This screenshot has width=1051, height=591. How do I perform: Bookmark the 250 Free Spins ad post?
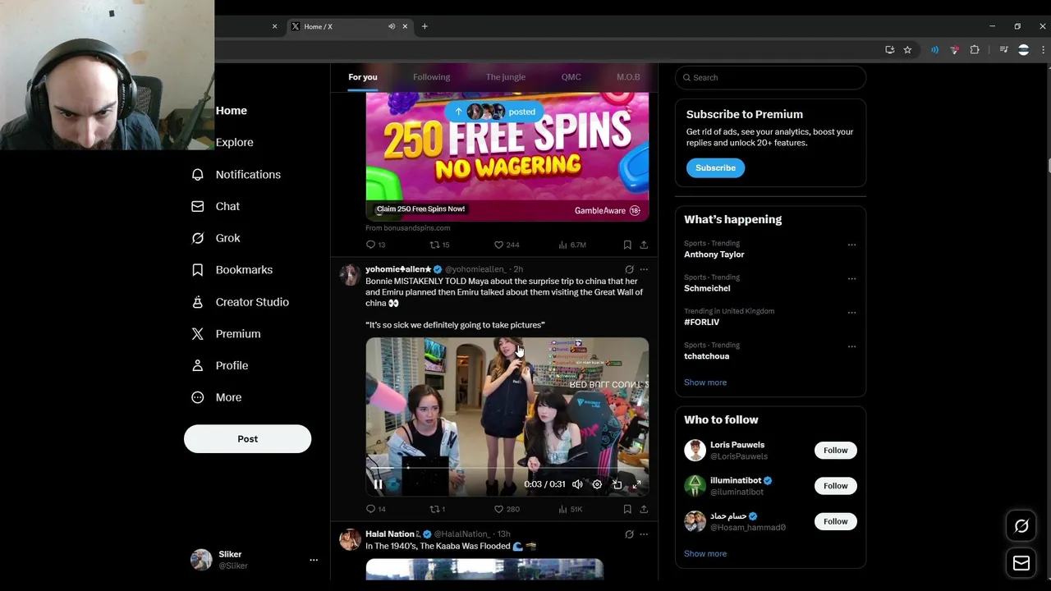click(x=627, y=245)
